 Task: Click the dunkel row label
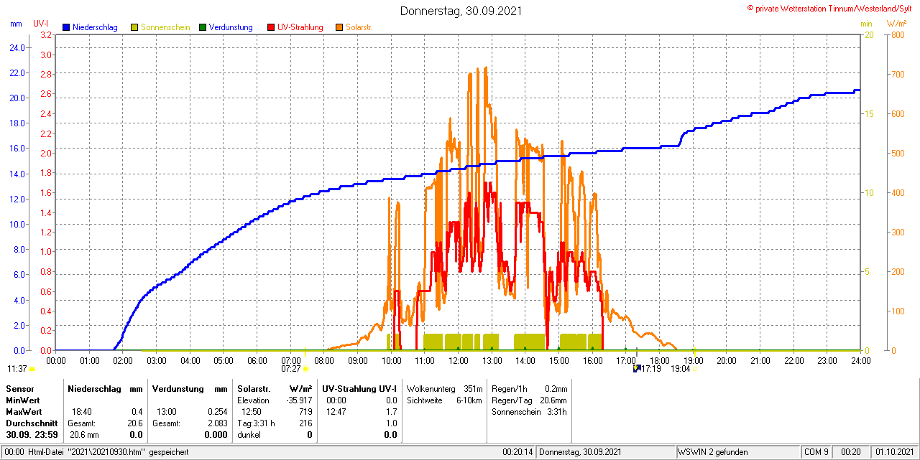click(249, 434)
